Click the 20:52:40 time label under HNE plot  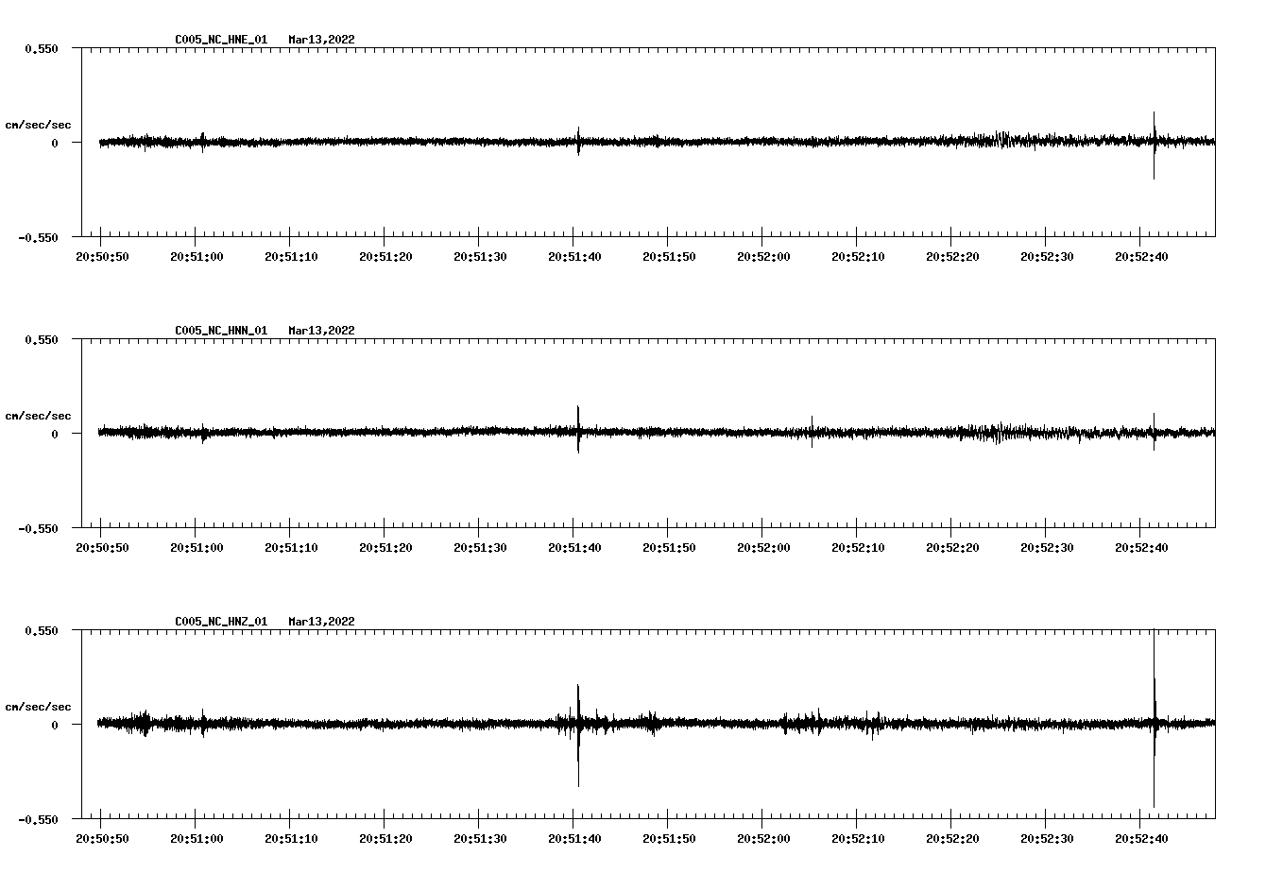pyautogui.click(x=1141, y=257)
